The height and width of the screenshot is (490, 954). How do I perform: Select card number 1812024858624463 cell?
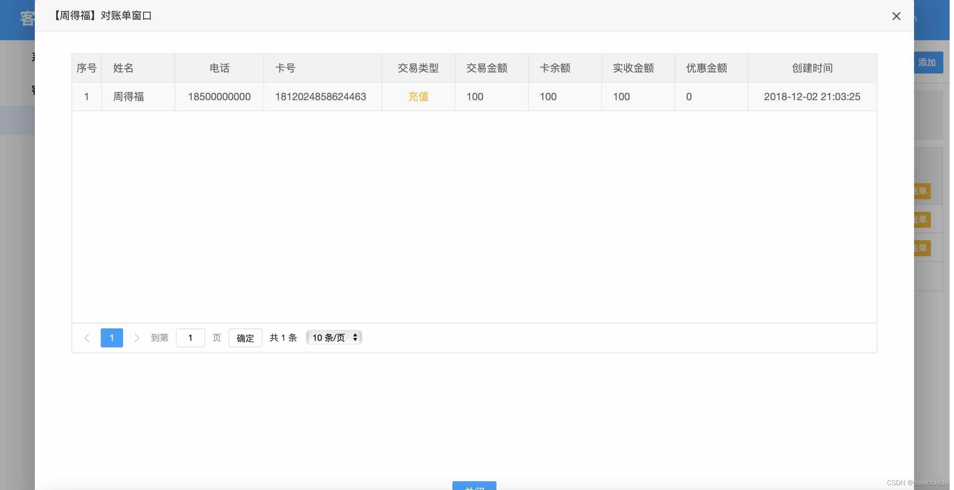tap(320, 97)
